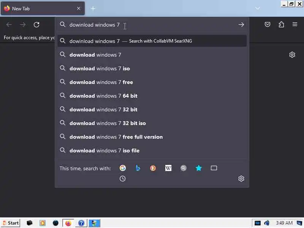The image size is (304, 228).
Task: Search in open Tabs icon
Action: (214, 168)
